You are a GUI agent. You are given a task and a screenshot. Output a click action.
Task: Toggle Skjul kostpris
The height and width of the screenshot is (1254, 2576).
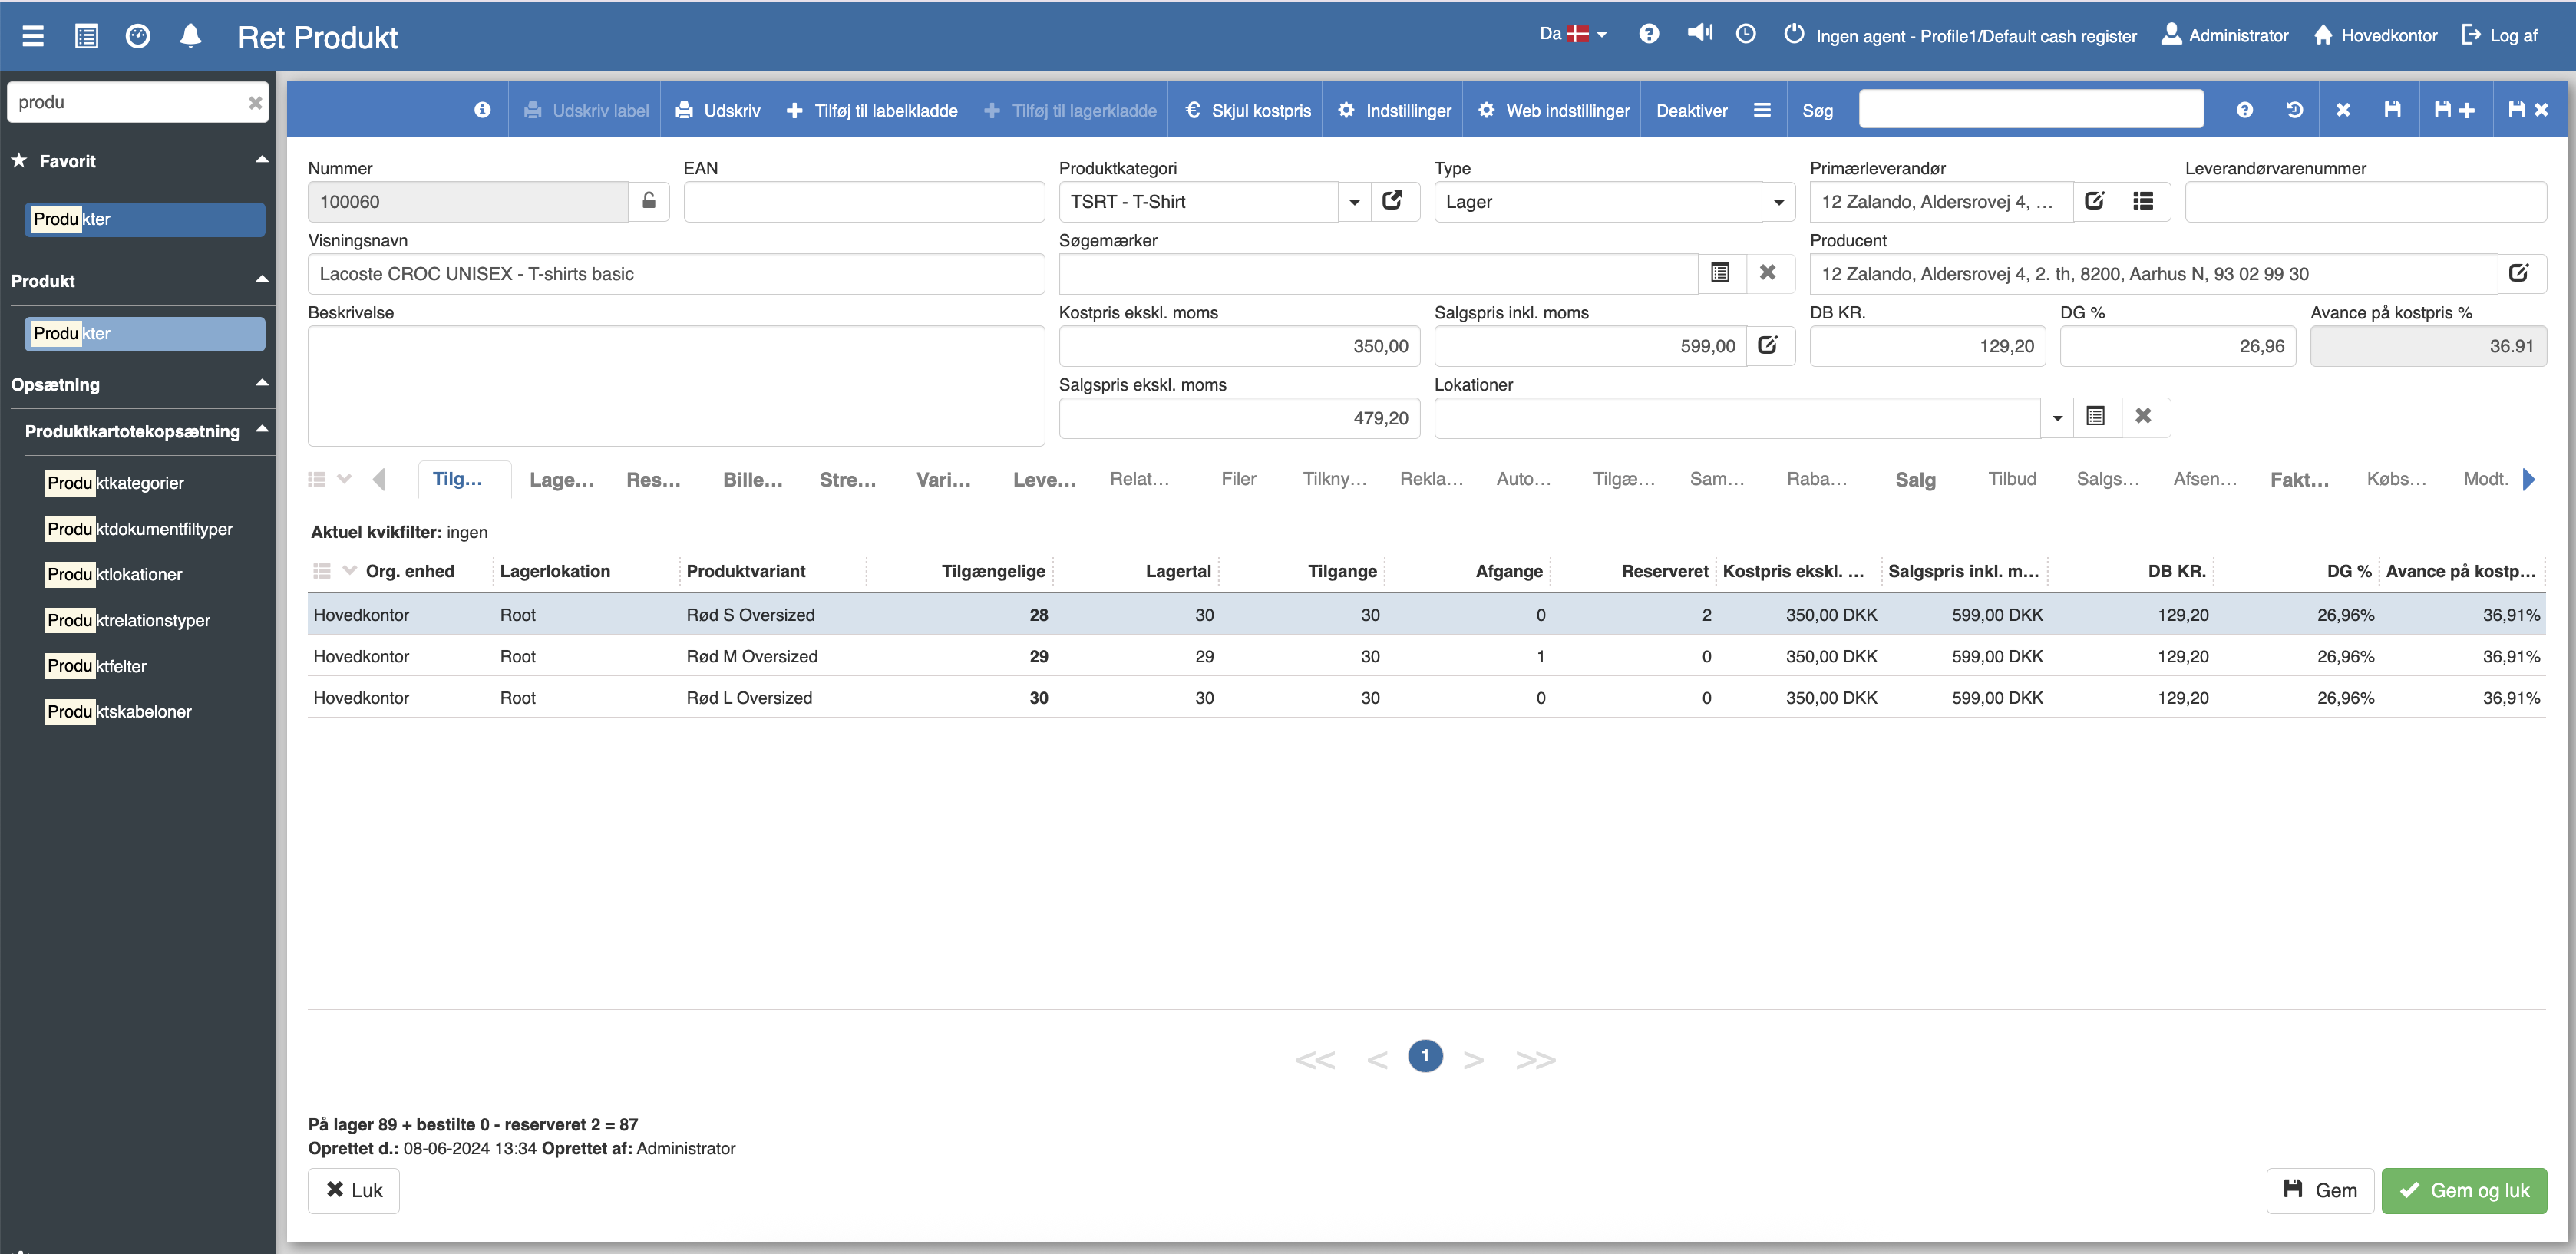(x=1248, y=110)
